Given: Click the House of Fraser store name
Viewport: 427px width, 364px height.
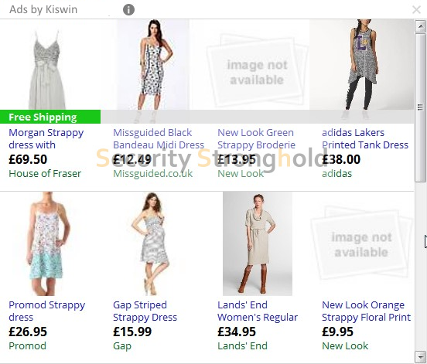Looking at the screenshot, I should pyautogui.click(x=45, y=174).
